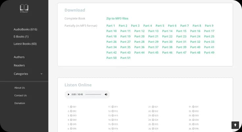242x132 pixels.
Task: Download Part 51 MP3
Action: [x=125, y=58]
